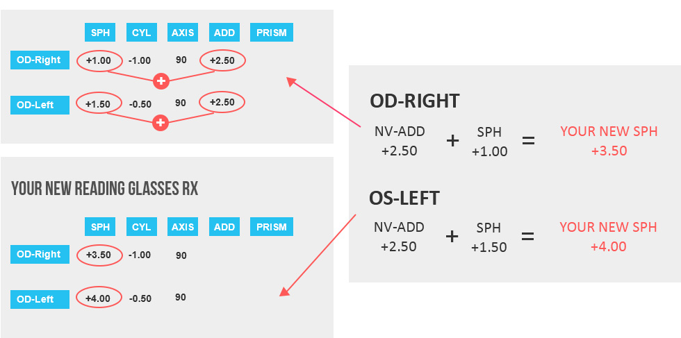Click the plus icon under OD-Right row

point(161,81)
